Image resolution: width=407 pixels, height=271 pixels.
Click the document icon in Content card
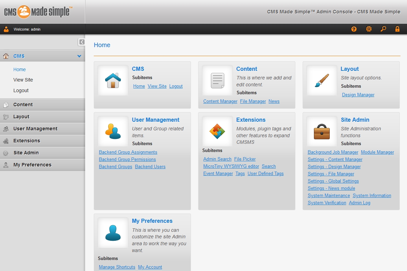coord(217,80)
